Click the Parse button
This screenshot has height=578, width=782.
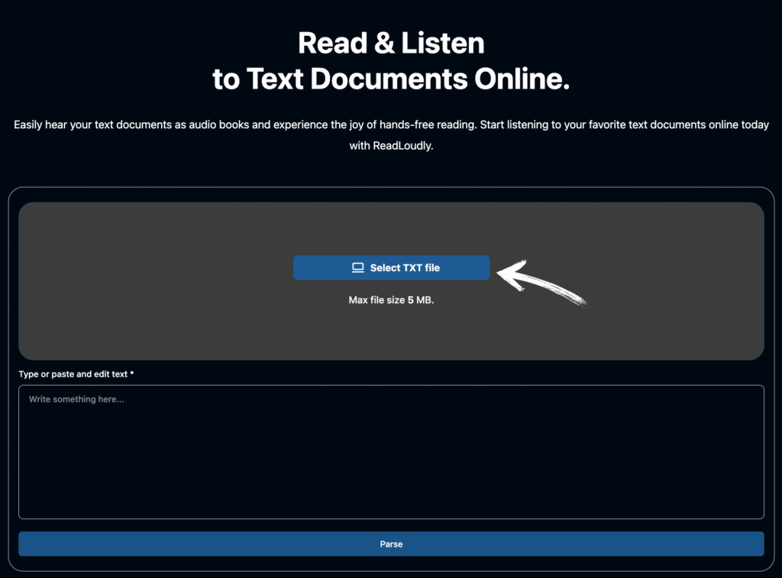(x=392, y=544)
